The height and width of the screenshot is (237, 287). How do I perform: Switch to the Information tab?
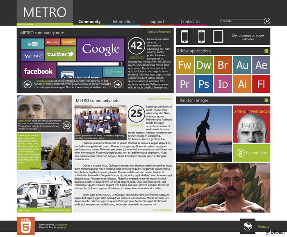click(123, 21)
